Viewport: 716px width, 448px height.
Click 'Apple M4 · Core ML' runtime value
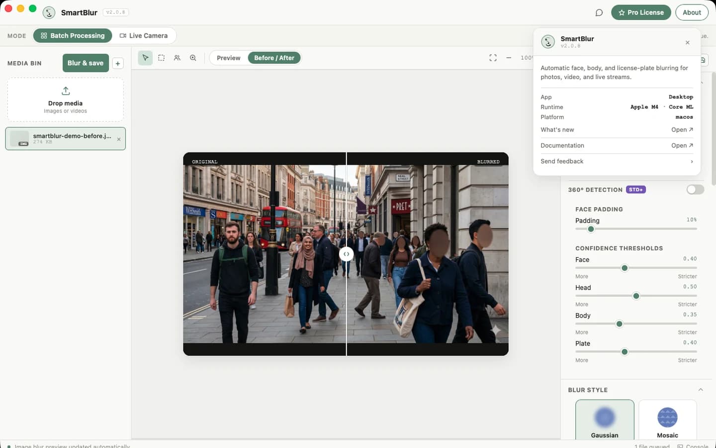coord(662,107)
